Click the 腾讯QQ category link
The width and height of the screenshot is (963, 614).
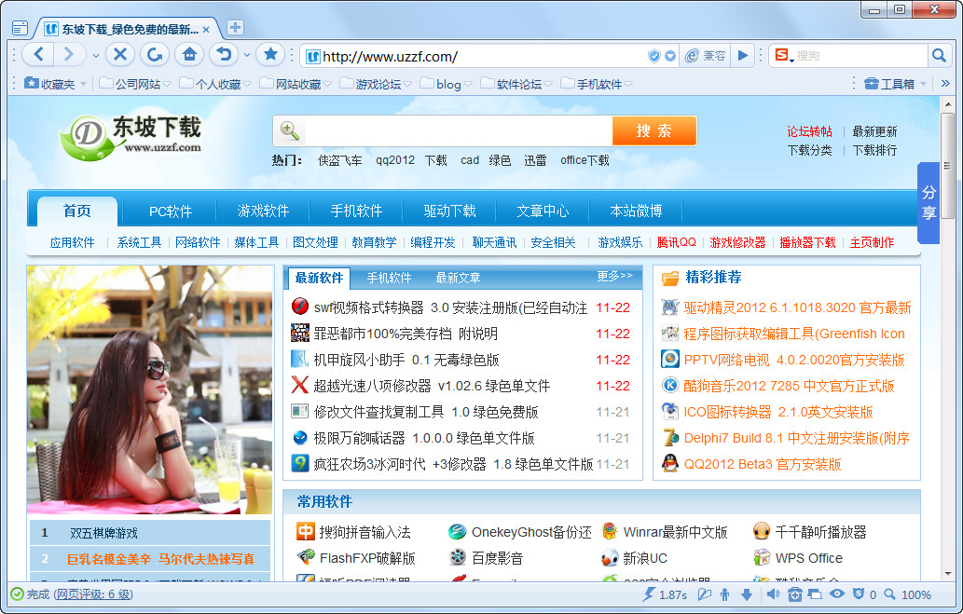click(676, 242)
